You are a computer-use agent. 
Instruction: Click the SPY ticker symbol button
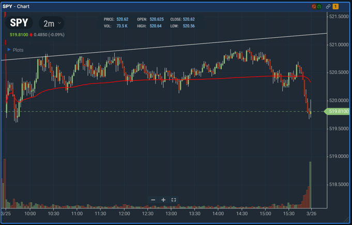19,23
